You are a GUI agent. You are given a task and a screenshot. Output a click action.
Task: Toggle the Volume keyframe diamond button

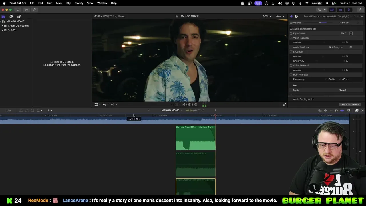click(358, 23)
